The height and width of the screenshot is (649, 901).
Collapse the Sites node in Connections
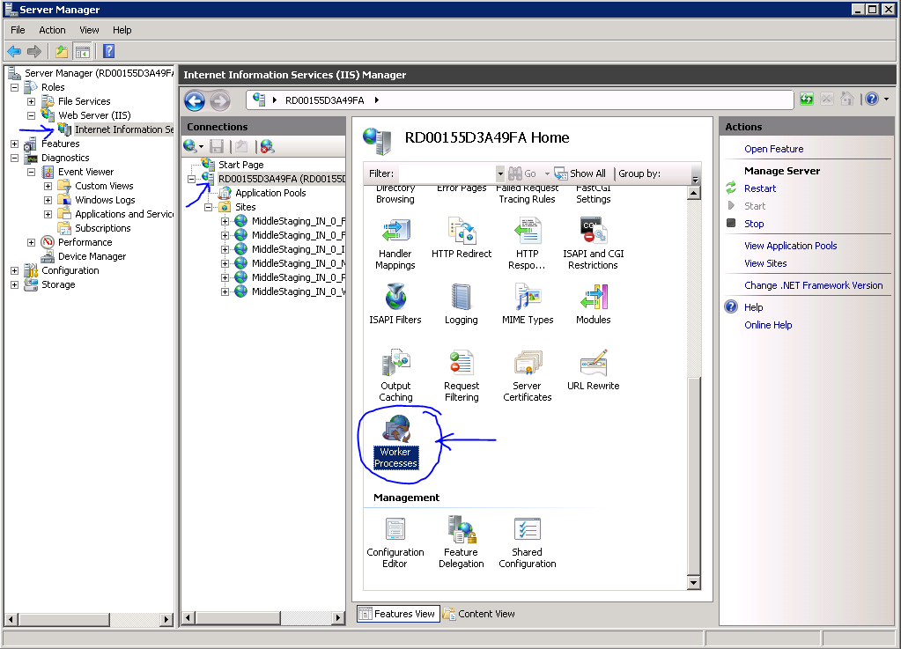209,207
